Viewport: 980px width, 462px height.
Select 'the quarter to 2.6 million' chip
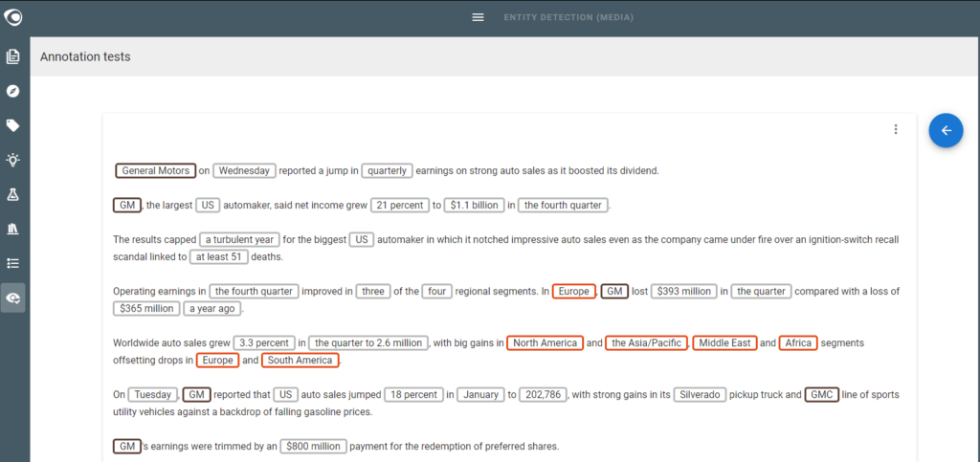(x=368, y=342)
